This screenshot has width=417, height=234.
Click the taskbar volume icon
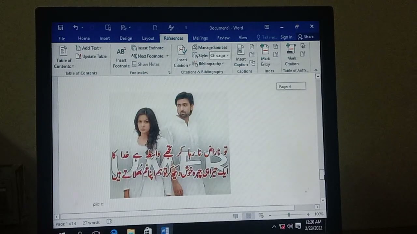click(290, 226)
